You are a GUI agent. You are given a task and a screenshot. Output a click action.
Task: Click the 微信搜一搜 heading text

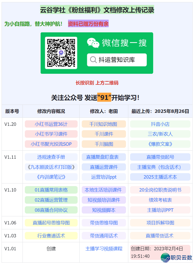pos(124,43)
